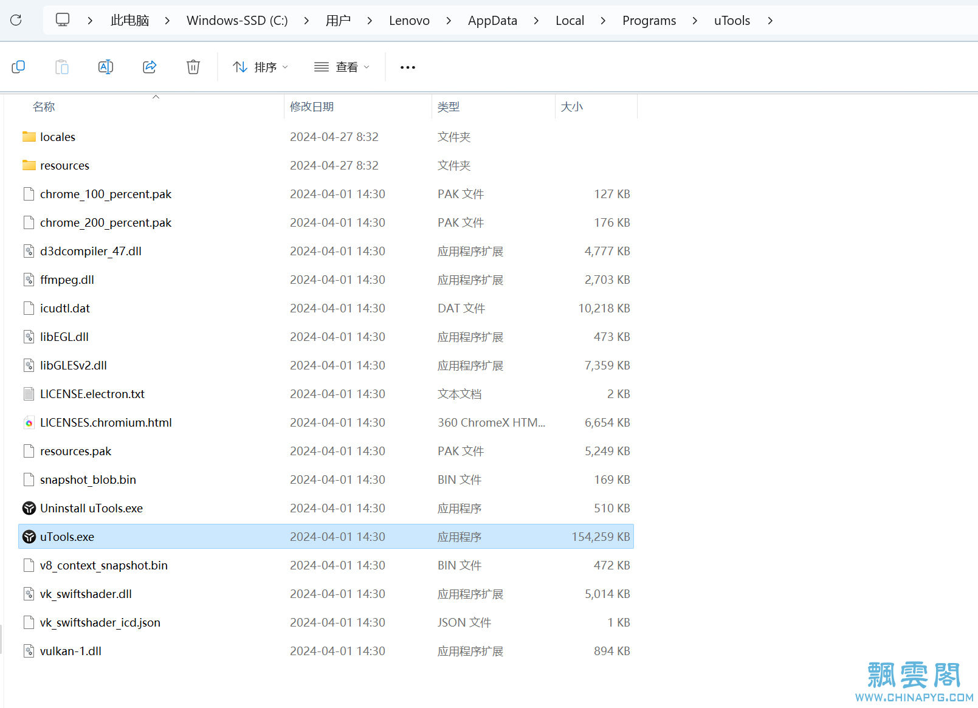Viewport: 978px width, 708px height.
Task: Click the Uninstall uTools.exe icon
Action: point(29,508)
